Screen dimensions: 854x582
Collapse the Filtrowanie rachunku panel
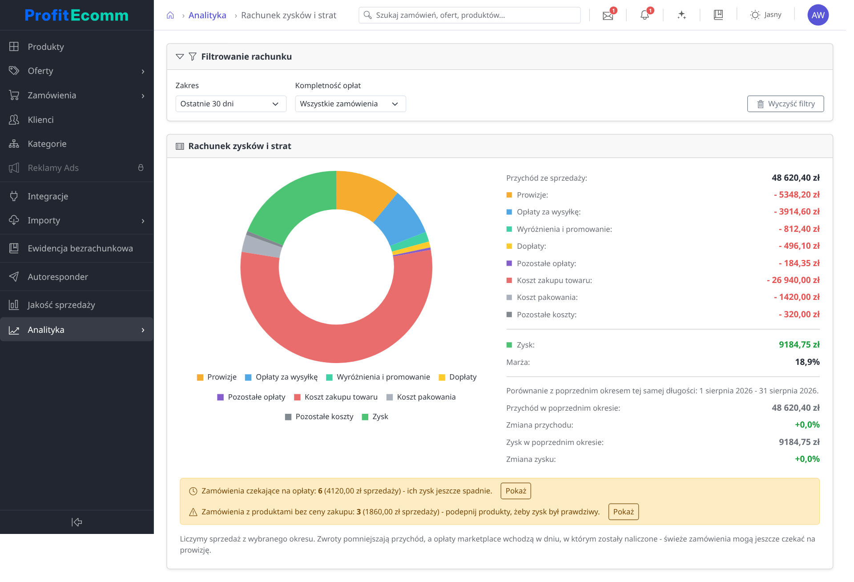180,57
